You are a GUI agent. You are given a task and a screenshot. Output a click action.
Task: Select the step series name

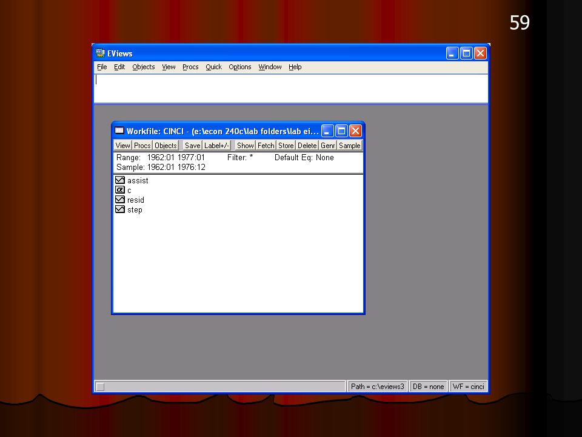(x=135, y=210)
